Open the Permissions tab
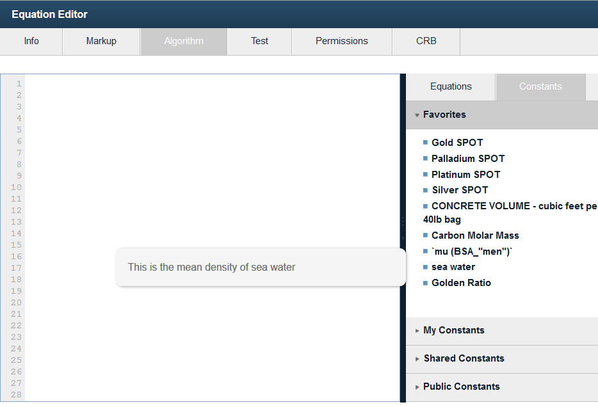The image size is (598, 407). (x=341, y=40)
